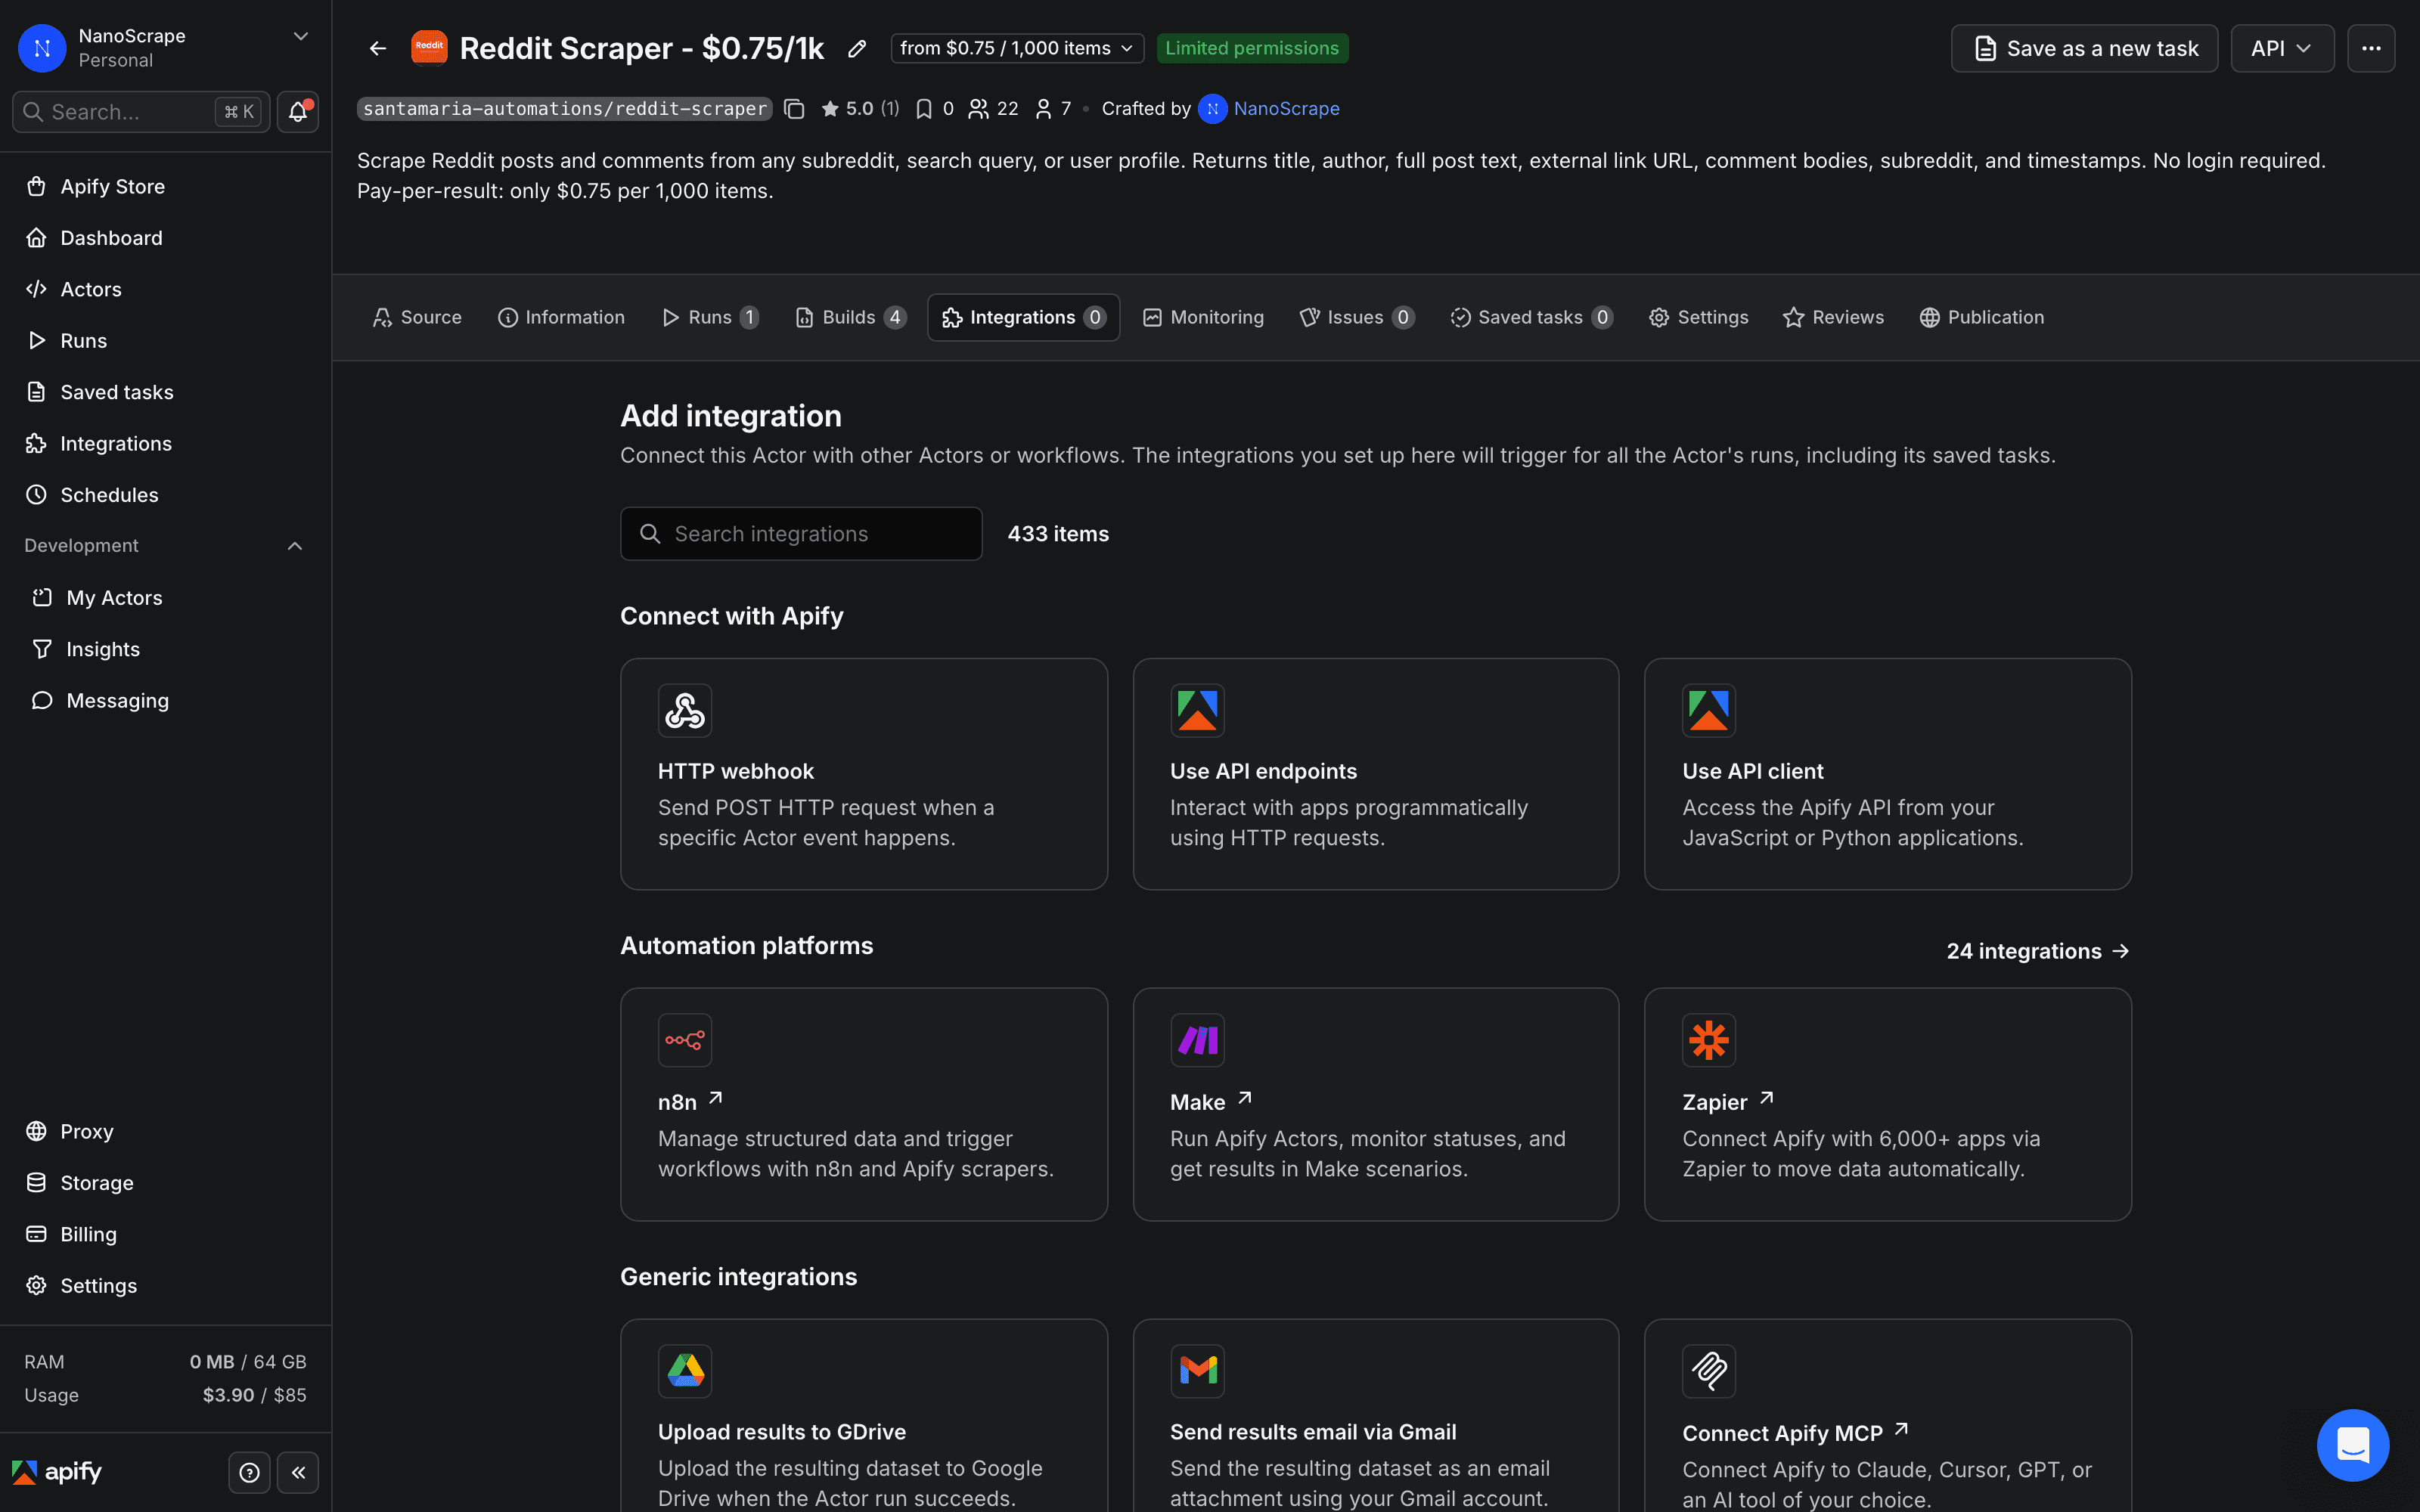Open the chat support bubble
This screenshot has height=1512, width=2420.
pos(2352,1444)
